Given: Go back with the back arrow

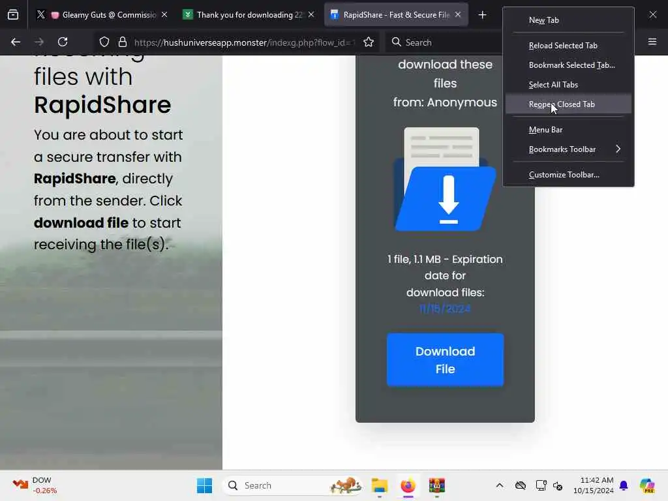Looking at the screenshot, I should tap(16, 42).
